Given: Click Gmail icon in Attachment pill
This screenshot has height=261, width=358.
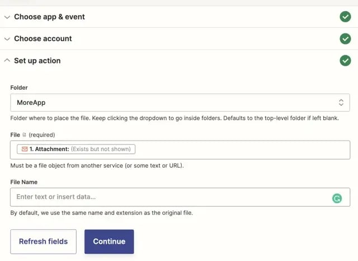Looking at the screenshot, I should point(25,149).
